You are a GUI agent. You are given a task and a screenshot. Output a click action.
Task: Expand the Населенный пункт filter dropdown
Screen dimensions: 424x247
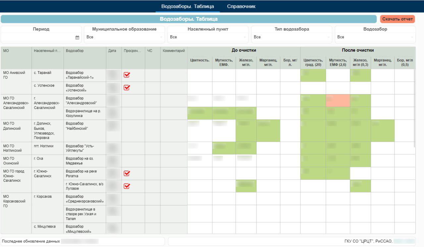pos(208,37)
